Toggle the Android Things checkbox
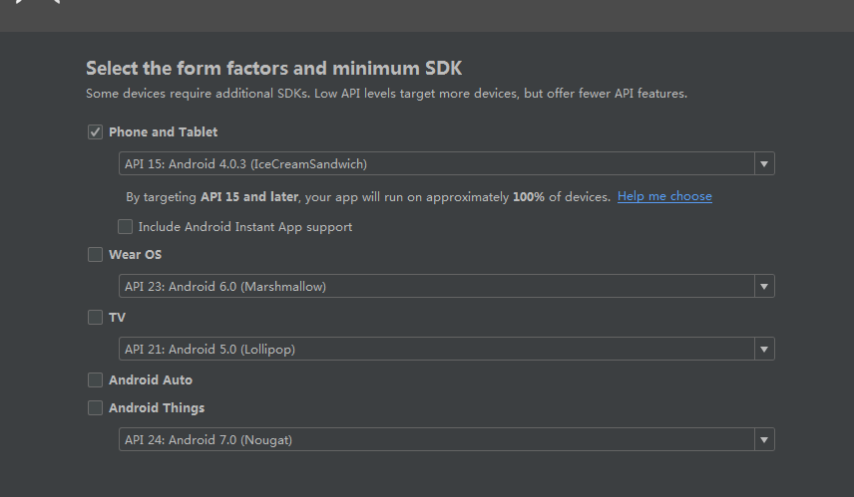This screenshot has height=497, width=854. point(96,407)
